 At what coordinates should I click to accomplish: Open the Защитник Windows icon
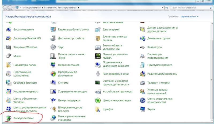click(9, 47)
